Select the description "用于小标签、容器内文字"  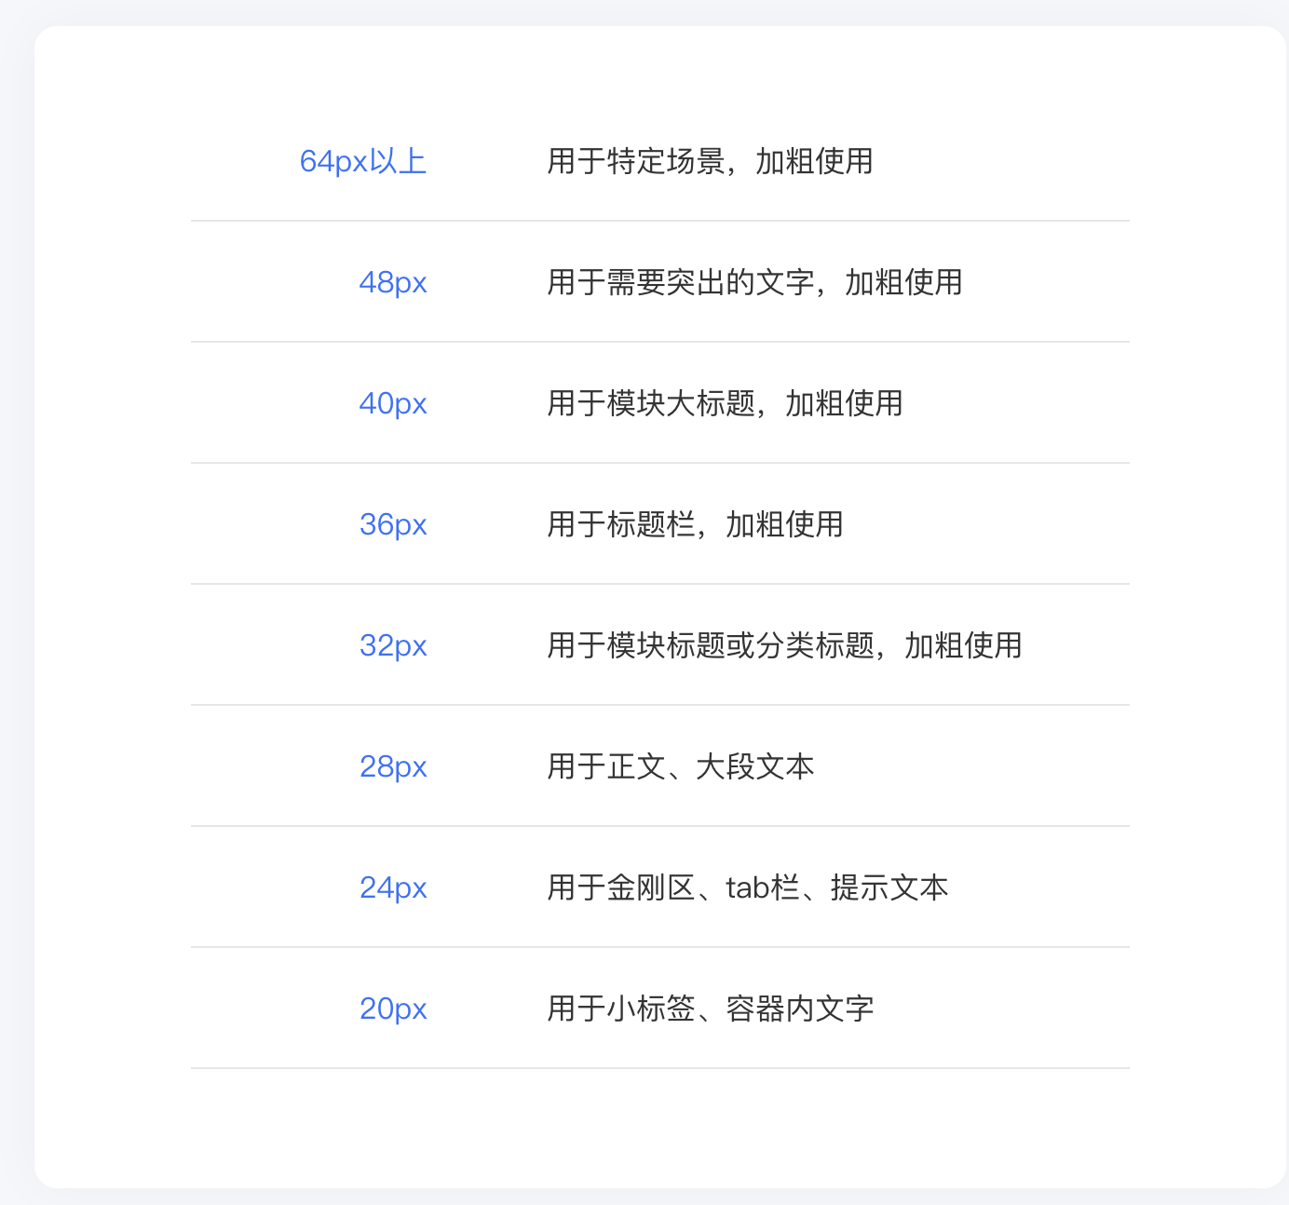point(710,1009)
